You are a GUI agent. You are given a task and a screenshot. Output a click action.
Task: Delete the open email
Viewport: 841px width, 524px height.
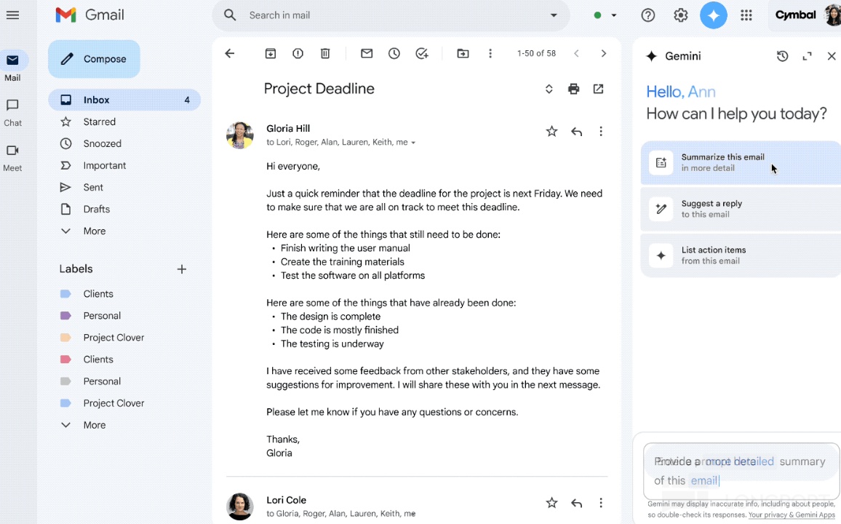pos(325,54)
